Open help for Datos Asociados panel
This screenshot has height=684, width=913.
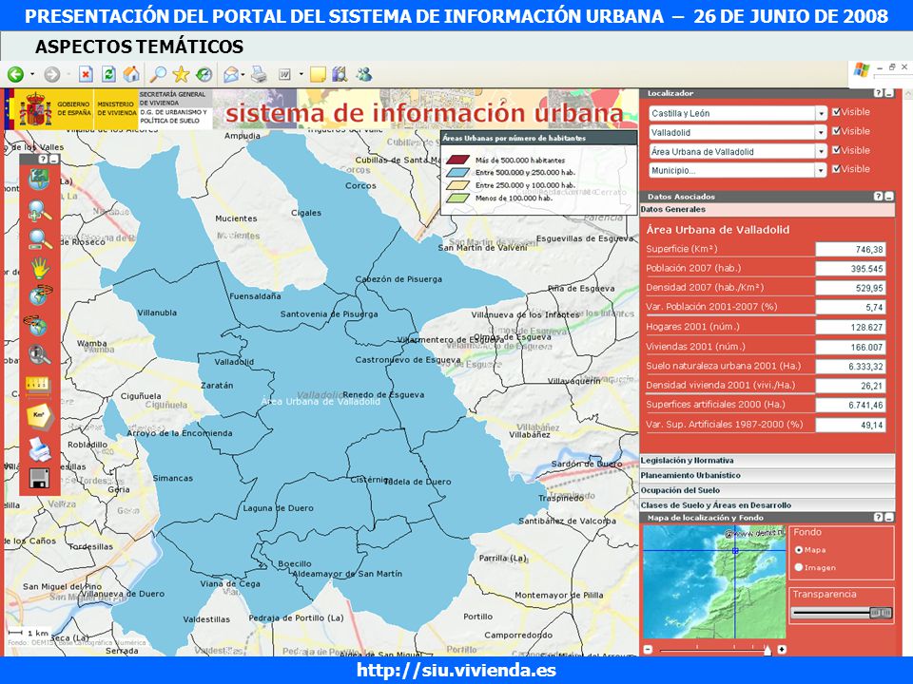[879, 197]
